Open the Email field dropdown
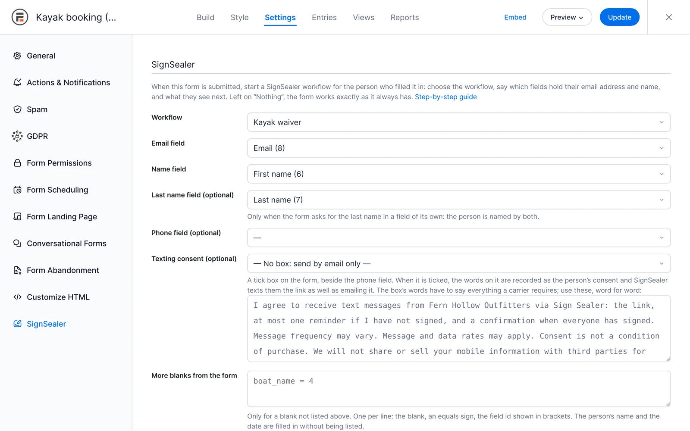The image size is (690, 431). (459, 148)
